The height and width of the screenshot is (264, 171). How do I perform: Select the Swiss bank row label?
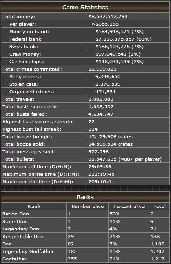tap(24, 46)
